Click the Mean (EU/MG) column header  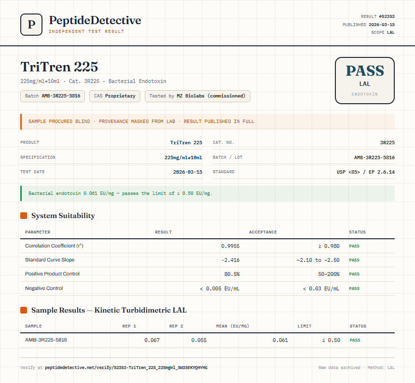click(x=233, y=326)
